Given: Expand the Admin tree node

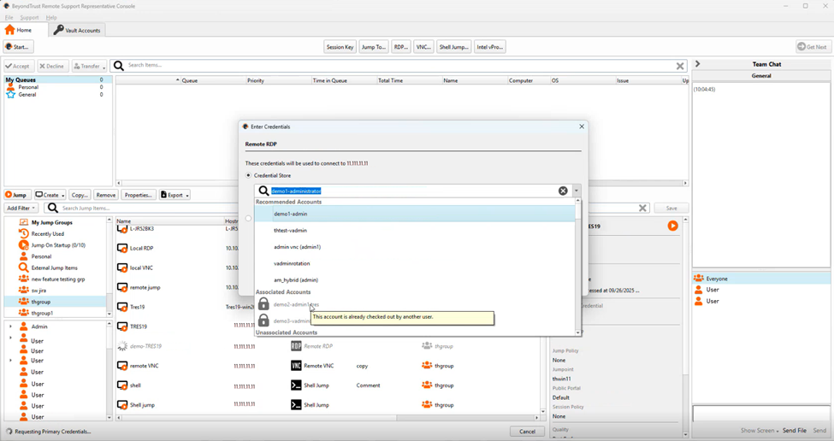Looking at the screenshot, I should click(10, 326).
